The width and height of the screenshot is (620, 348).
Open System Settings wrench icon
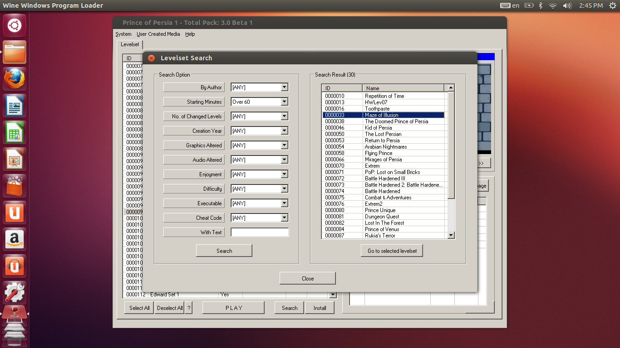(x=15, y=293)
